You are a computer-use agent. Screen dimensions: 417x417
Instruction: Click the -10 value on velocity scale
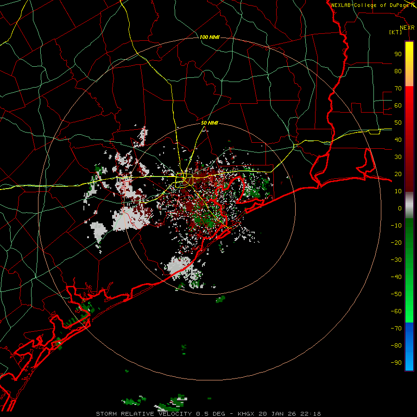point(396,226)
